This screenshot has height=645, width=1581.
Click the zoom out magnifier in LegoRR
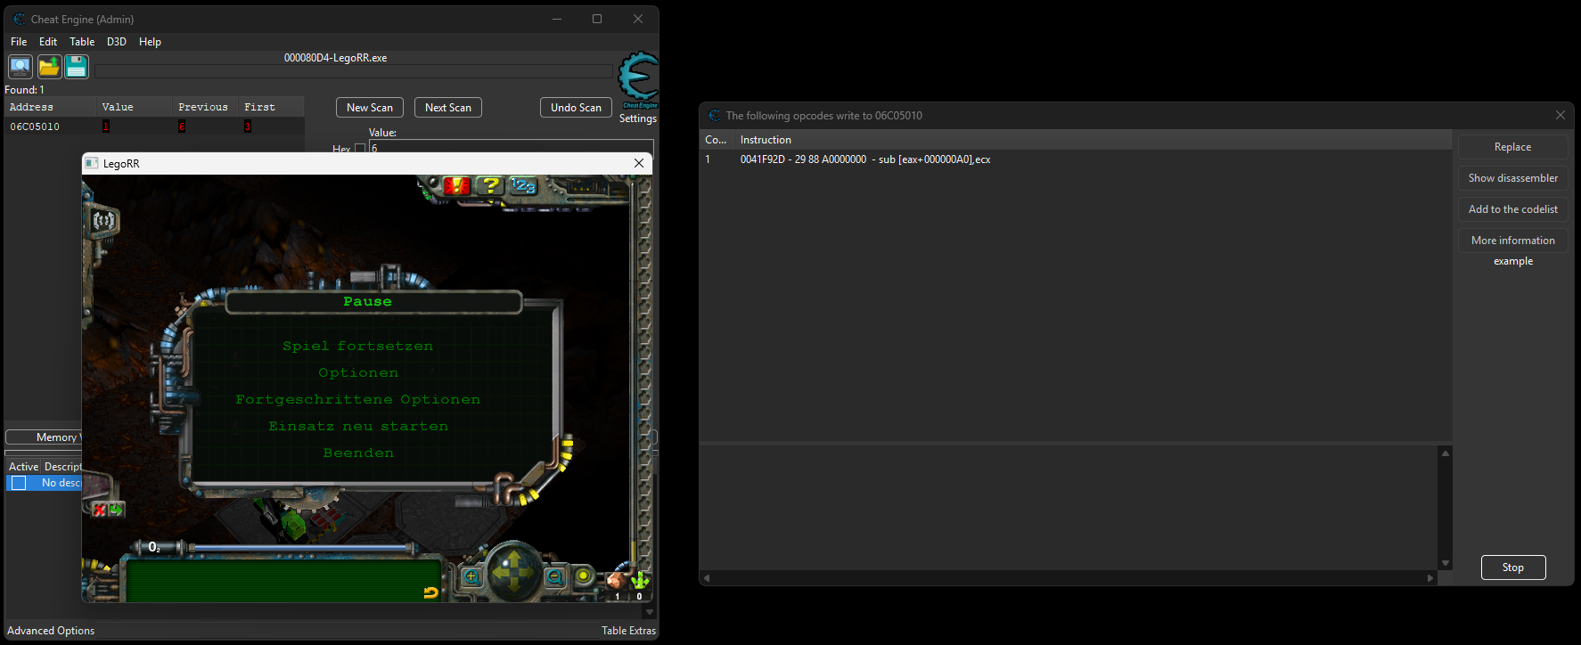[554, 576]
